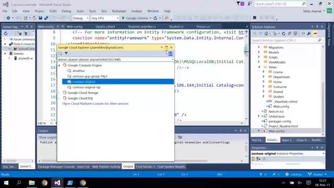The image size is (334, 188).
Task: Click the Show All Files icon in Solution Explorer
Action: pyautogui.click(x=295, y=33)
